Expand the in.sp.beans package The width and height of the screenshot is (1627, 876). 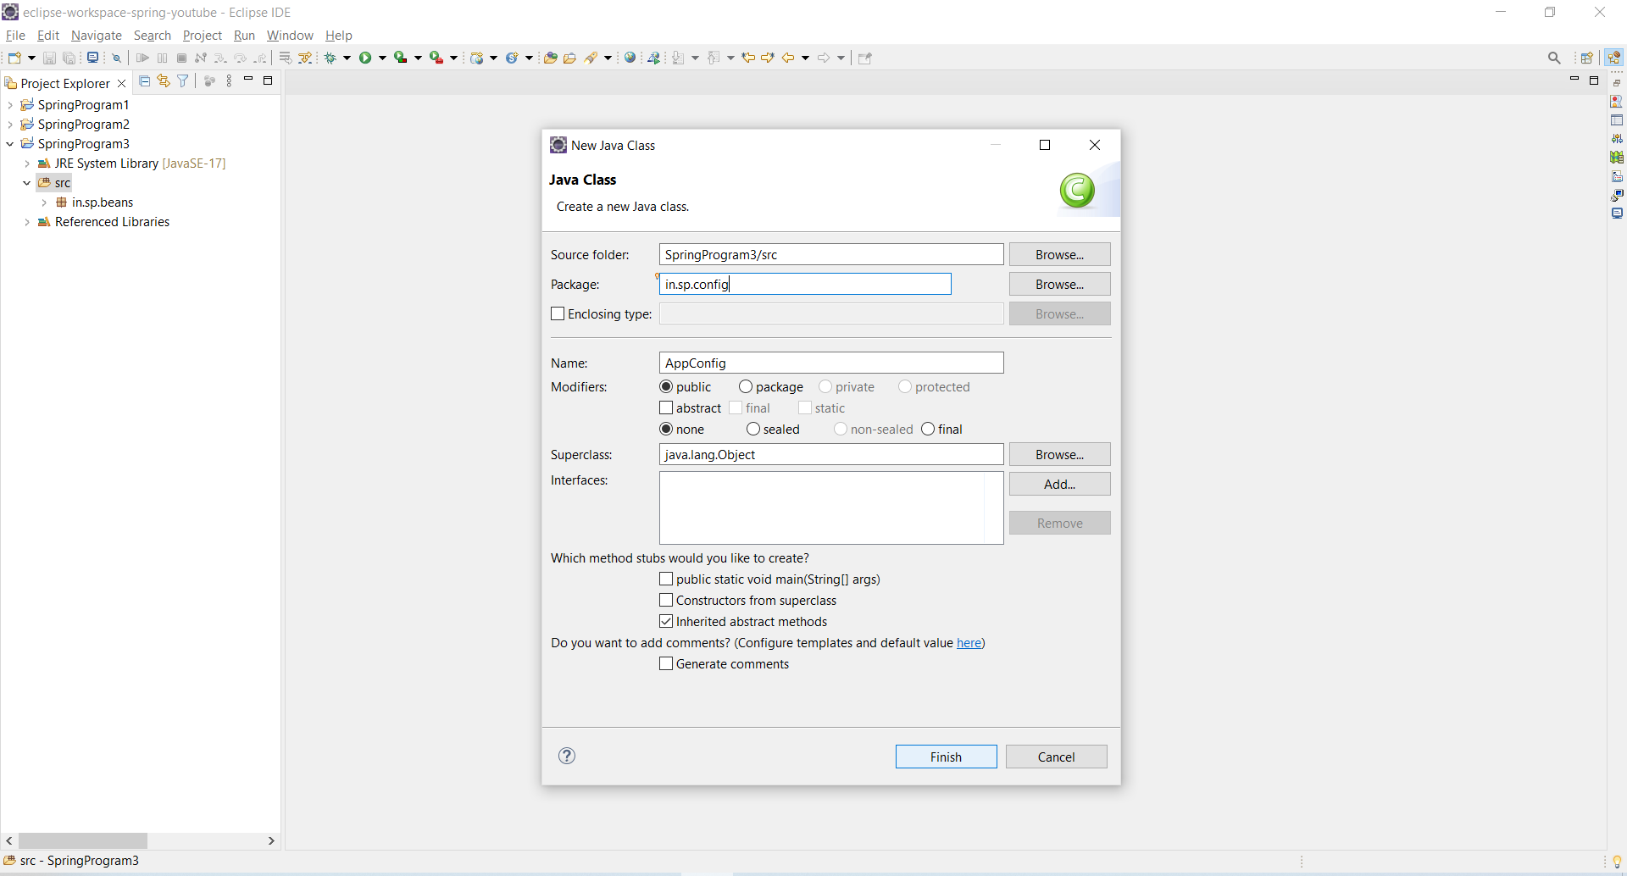click(x=44, y=202)
